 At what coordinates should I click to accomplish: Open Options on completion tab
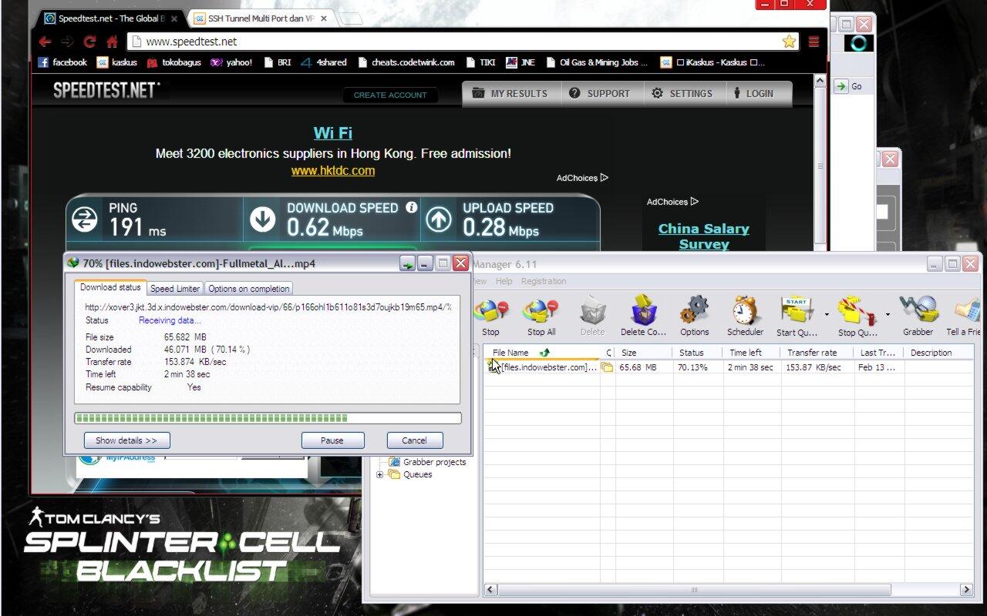248,289
